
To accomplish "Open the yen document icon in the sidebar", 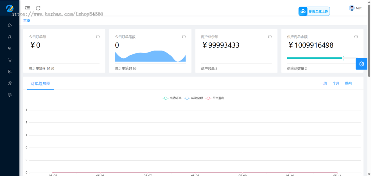I will pos(10,72).
